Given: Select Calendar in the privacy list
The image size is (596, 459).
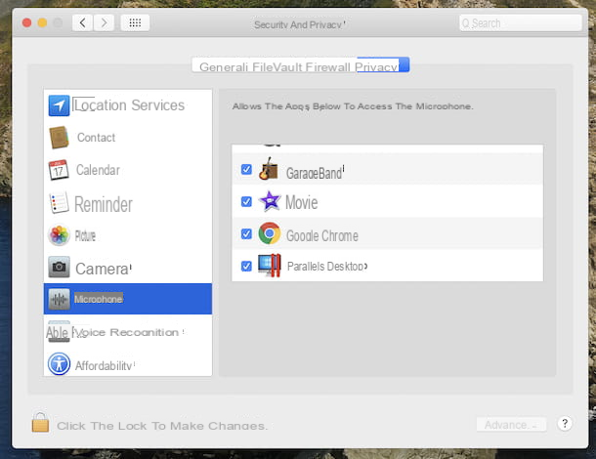Looking at the screenshot, I should click(x=128, y=170).
